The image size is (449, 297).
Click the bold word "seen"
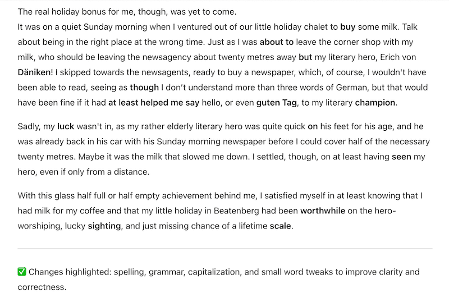401,157
